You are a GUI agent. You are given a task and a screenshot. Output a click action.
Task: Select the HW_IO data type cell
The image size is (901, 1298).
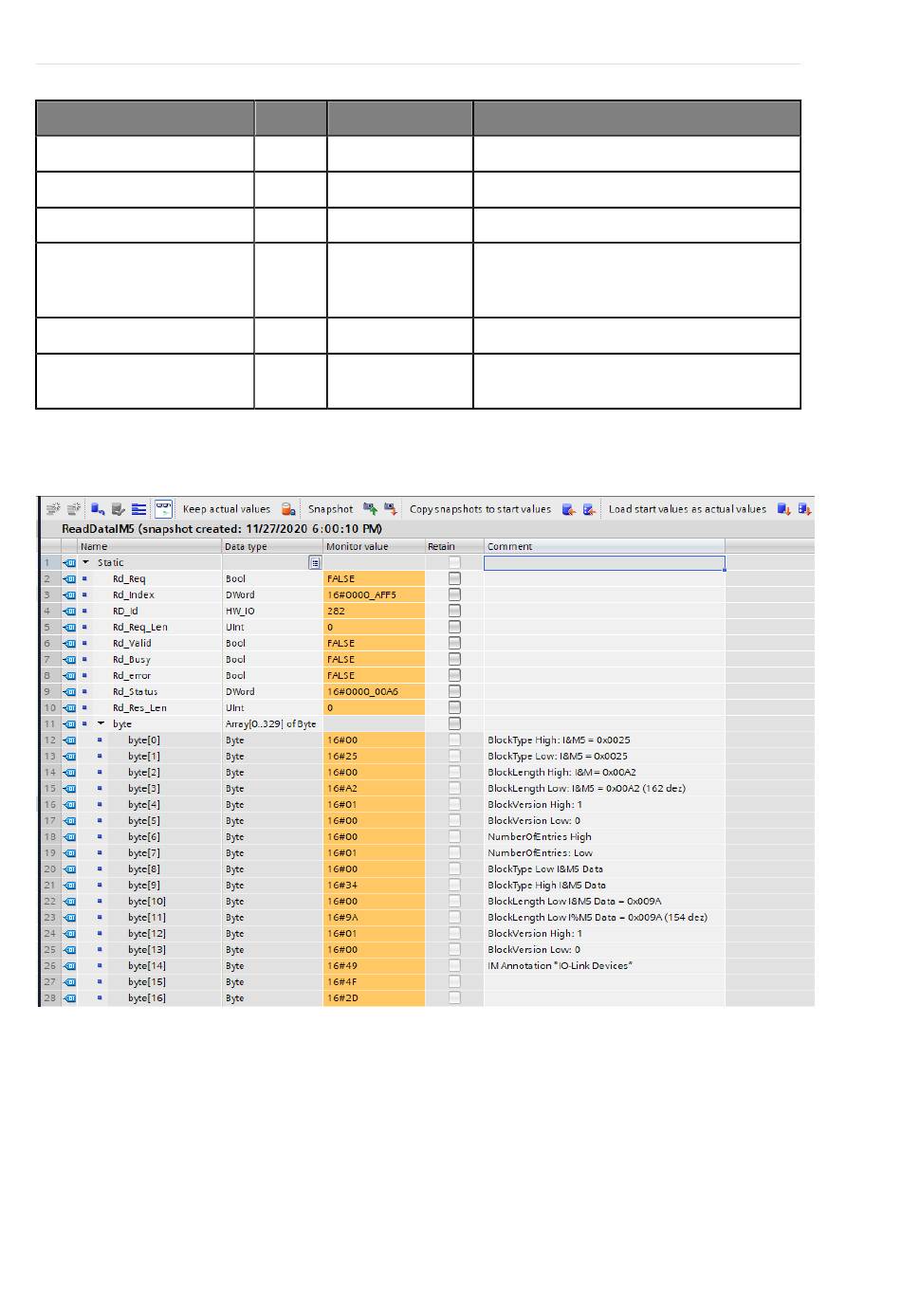tap(273, 612)
